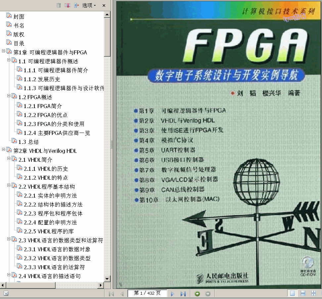Image resolution: width=322 pixels, height=299 pixels.
Task: Switch to single page layout
Action: [x=292, y=293]
